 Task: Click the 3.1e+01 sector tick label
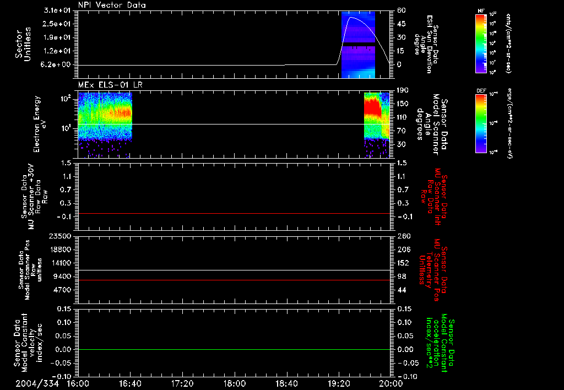[x=57, y=10]
